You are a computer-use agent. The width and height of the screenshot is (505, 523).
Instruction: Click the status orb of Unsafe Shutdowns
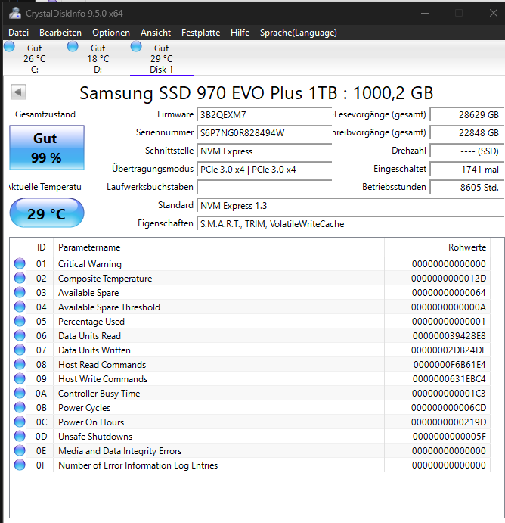(x=20, y=436)
